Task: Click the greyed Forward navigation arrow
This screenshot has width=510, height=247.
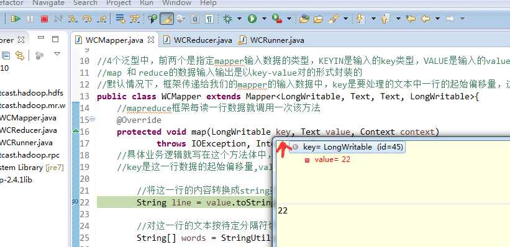Action: (x=450, y=19)
